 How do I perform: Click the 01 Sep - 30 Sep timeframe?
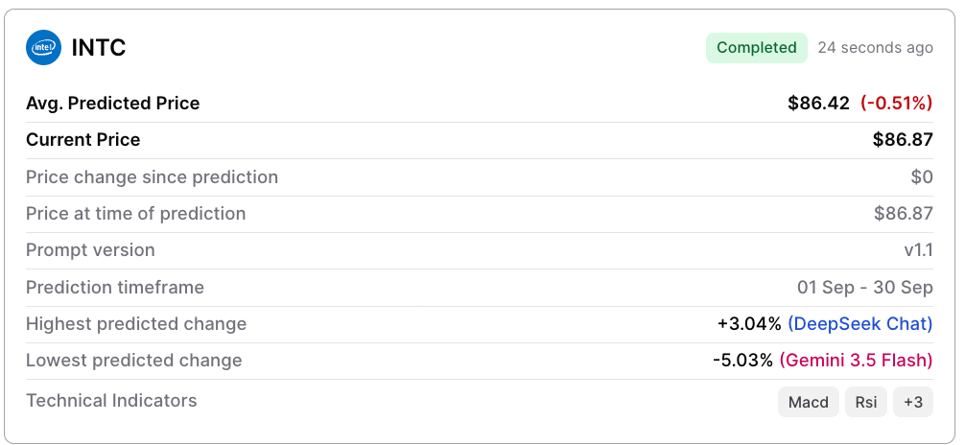click(865, 288)
